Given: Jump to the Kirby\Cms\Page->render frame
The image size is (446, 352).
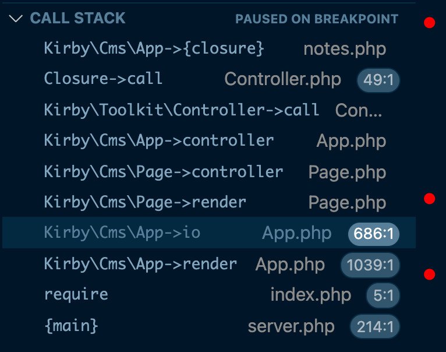Looking at the screenshot, I should point(209,202).
